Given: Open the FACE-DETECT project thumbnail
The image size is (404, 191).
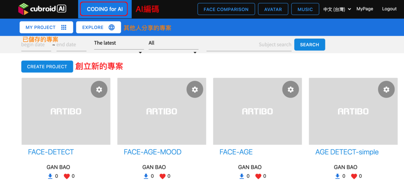Looking at the screenshot, I should tap(66, 111).
